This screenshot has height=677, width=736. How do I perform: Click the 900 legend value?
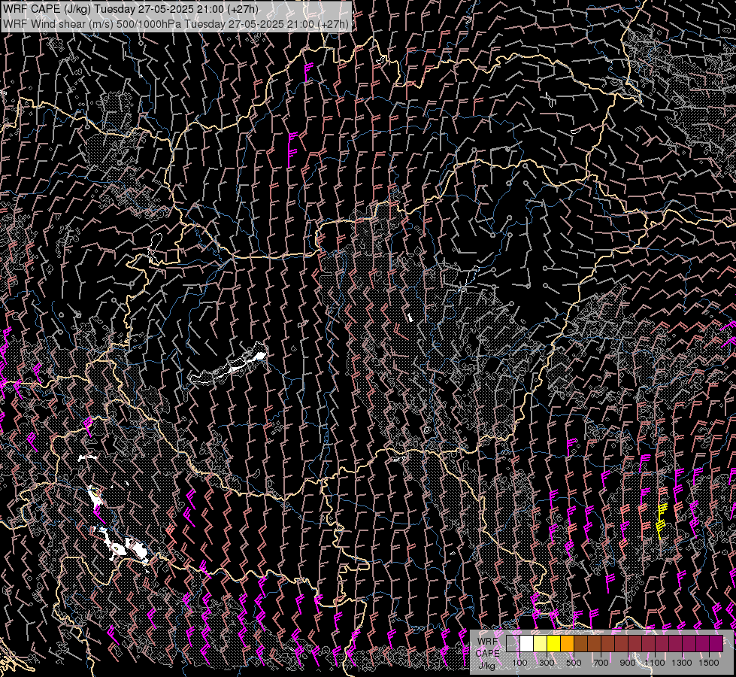coord(628,663)
